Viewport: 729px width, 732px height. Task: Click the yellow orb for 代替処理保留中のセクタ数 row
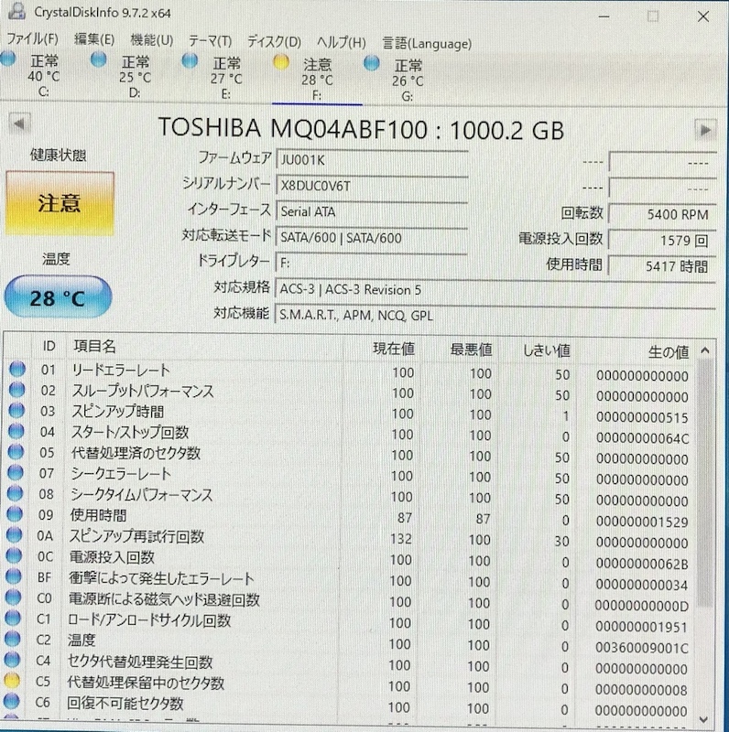tap(12, 681)
